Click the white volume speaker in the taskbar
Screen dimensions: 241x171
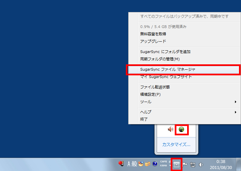point(201,165)
